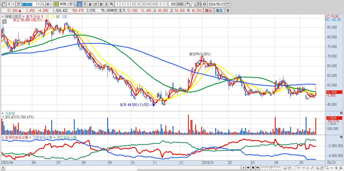The image size is (344, 171).
Task: Open the stock code dropdown arrow
Action: click(38, 4)
